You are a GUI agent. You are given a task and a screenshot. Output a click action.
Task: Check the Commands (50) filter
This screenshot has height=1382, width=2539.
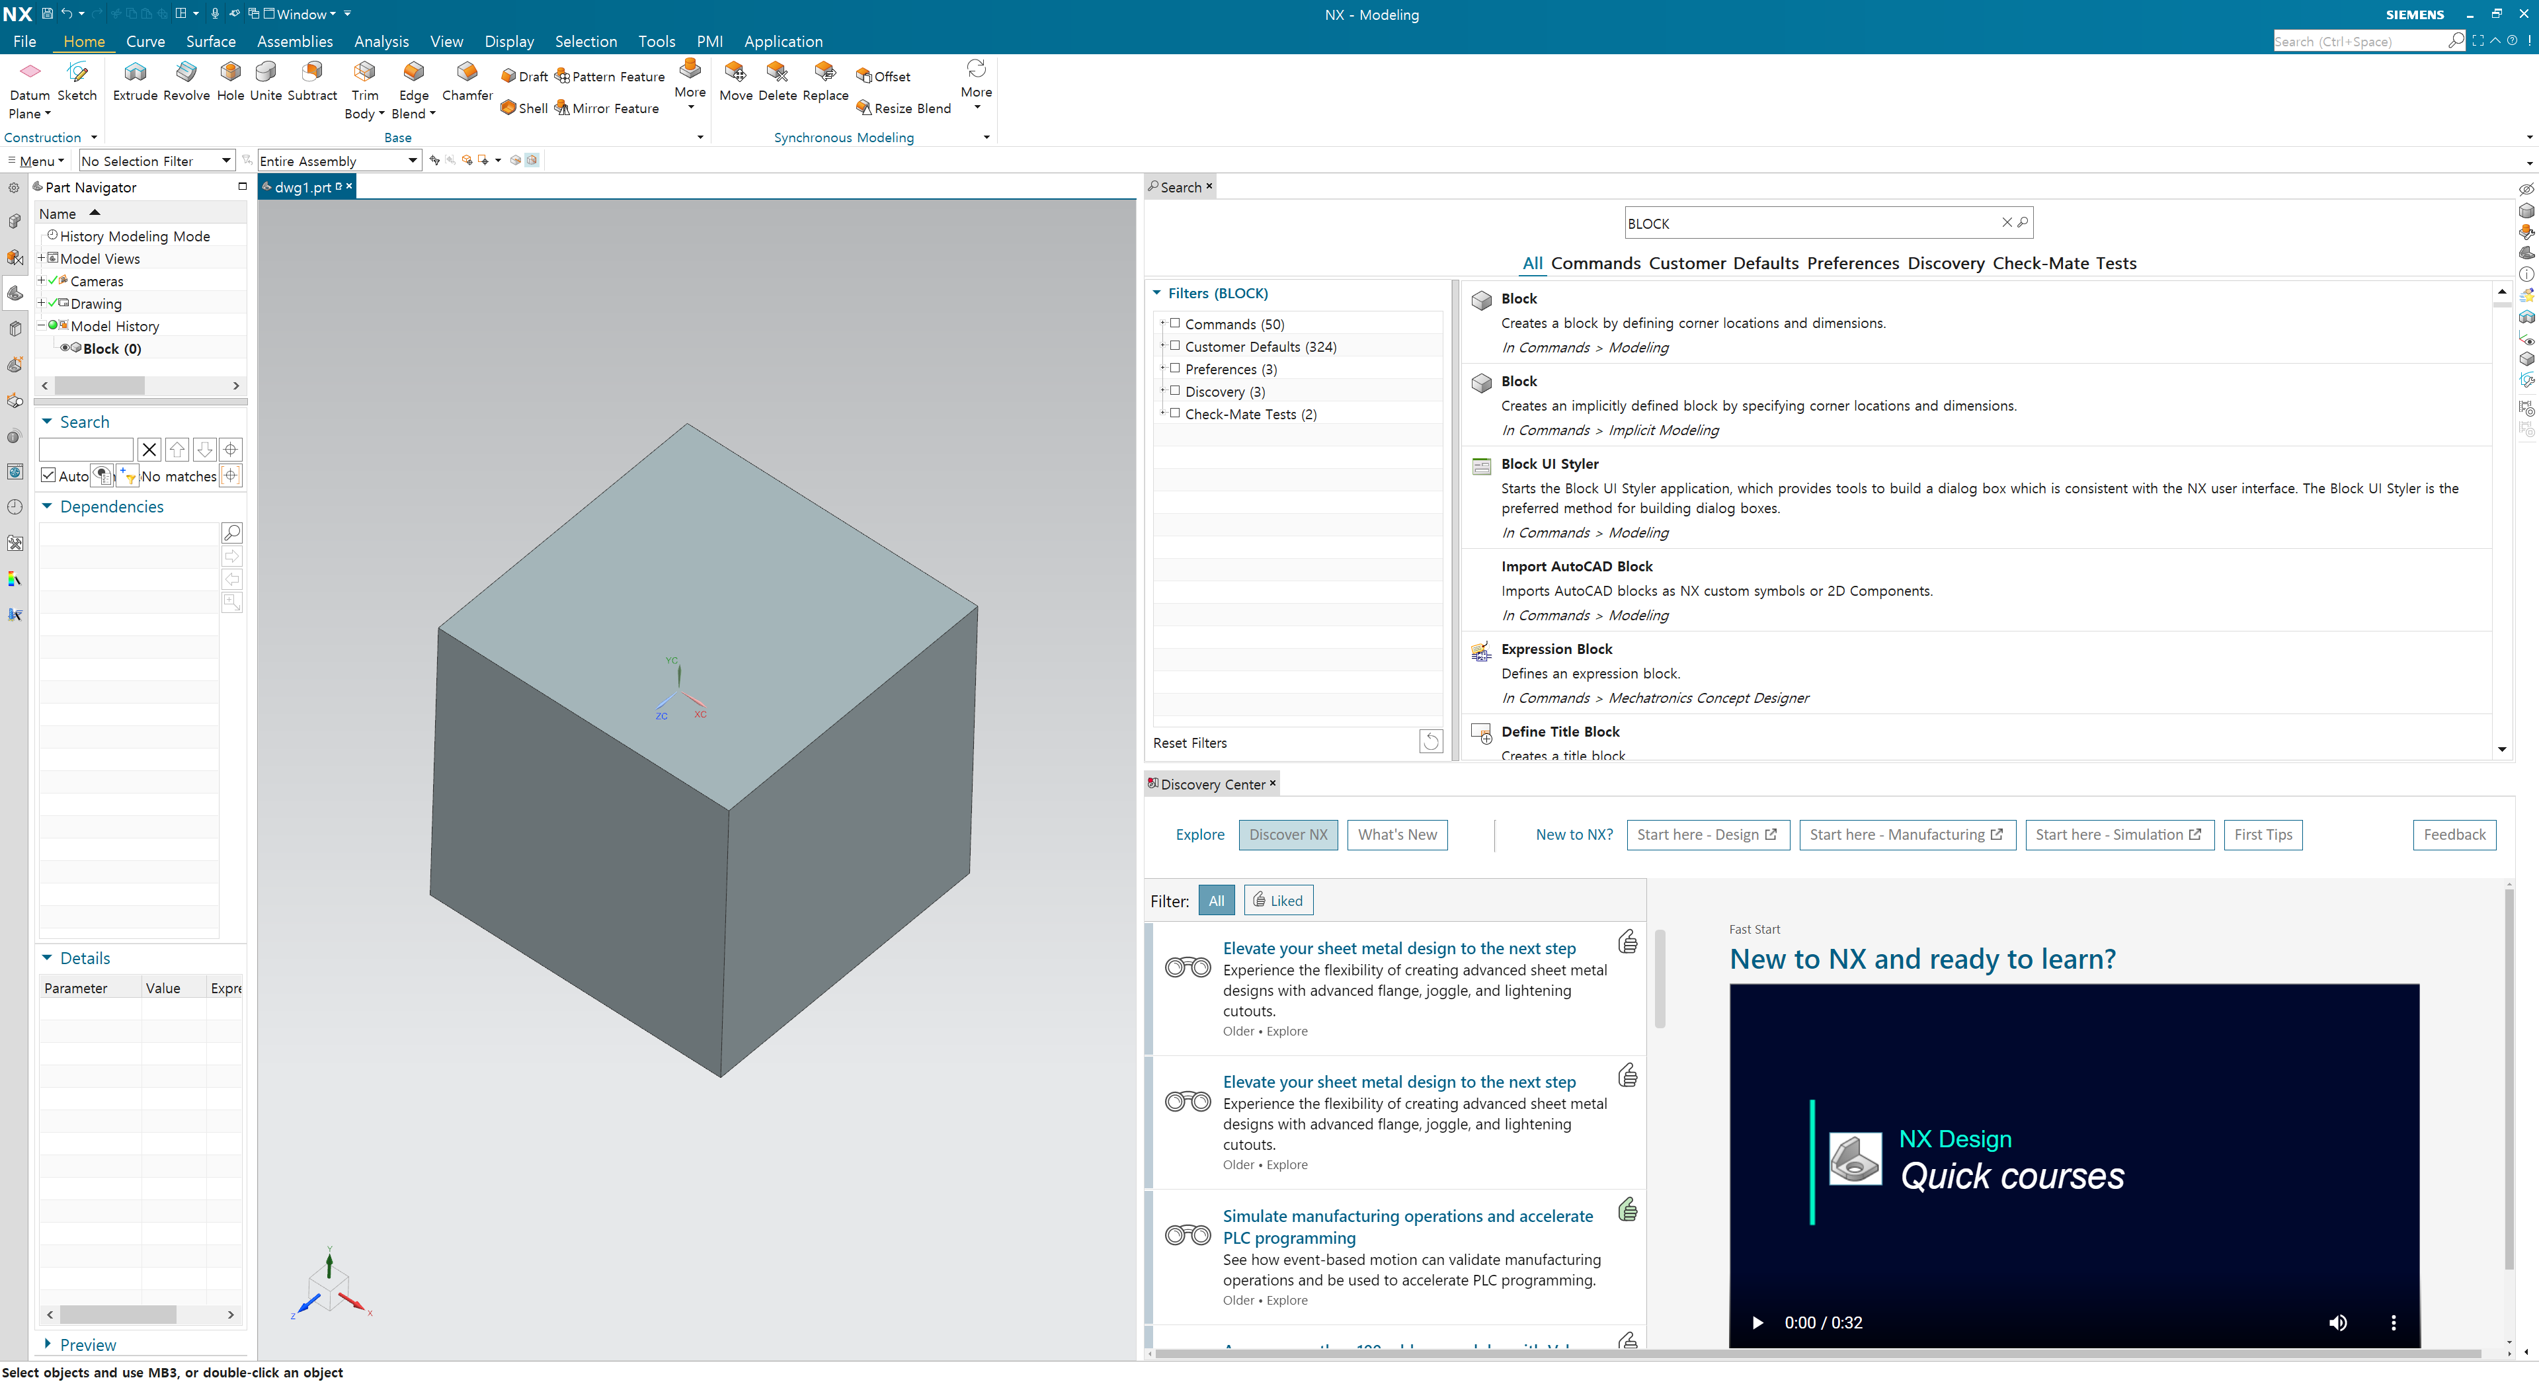pos(1175,323)
